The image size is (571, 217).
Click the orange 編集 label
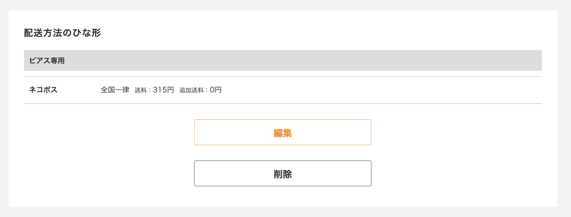282,133
